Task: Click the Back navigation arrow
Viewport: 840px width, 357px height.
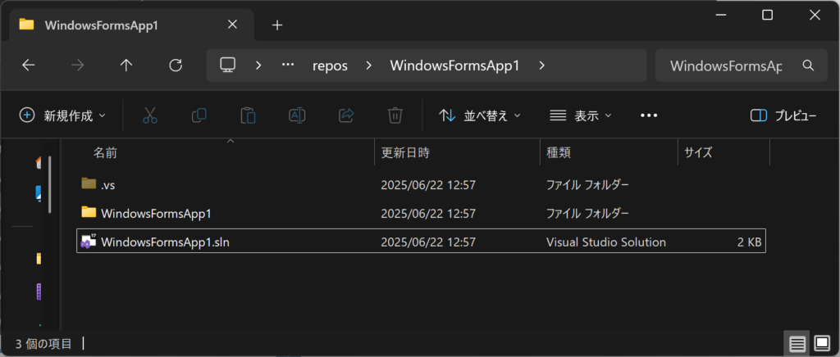Action: (x=29, y=66)
